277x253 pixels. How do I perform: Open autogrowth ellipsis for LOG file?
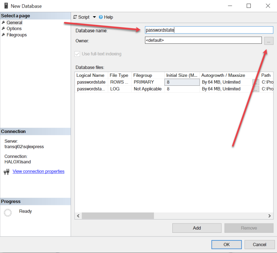(x=256, y=89)
